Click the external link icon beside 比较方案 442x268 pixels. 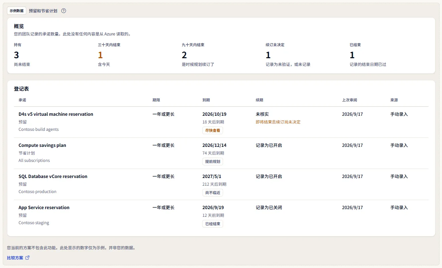(27, 258)
